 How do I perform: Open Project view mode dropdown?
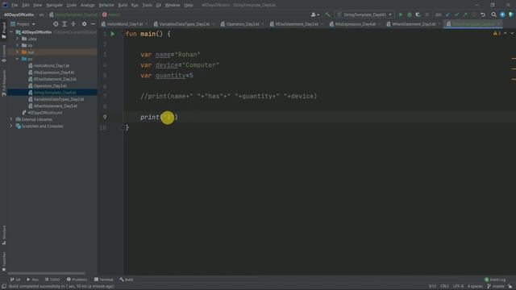click(x=23, y=24)
